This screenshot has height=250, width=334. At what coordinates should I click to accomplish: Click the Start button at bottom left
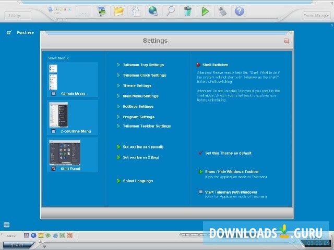click(x=18, y=245)
